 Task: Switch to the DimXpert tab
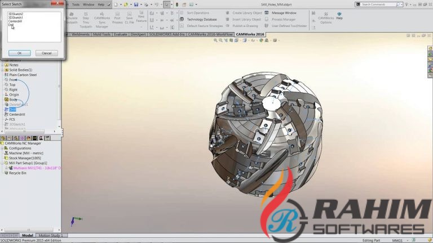coord(138,34)
